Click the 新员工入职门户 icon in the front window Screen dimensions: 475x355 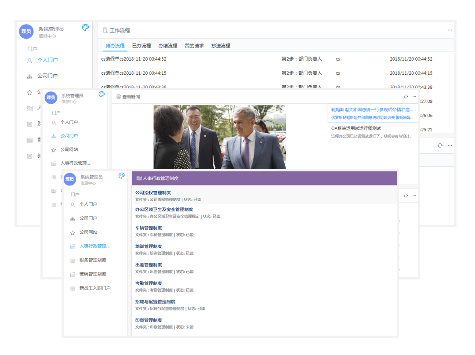coord(73,288)
